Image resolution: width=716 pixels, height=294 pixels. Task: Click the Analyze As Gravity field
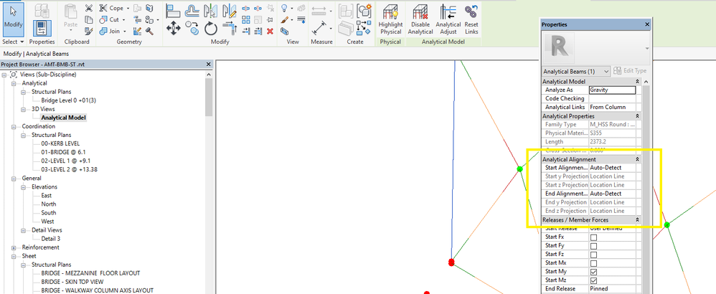(612, 90)
